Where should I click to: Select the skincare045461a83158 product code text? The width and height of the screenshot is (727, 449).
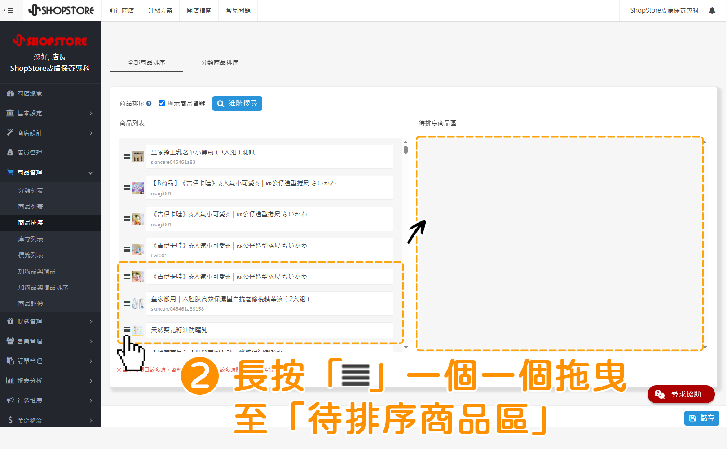[x=177, y=309]
